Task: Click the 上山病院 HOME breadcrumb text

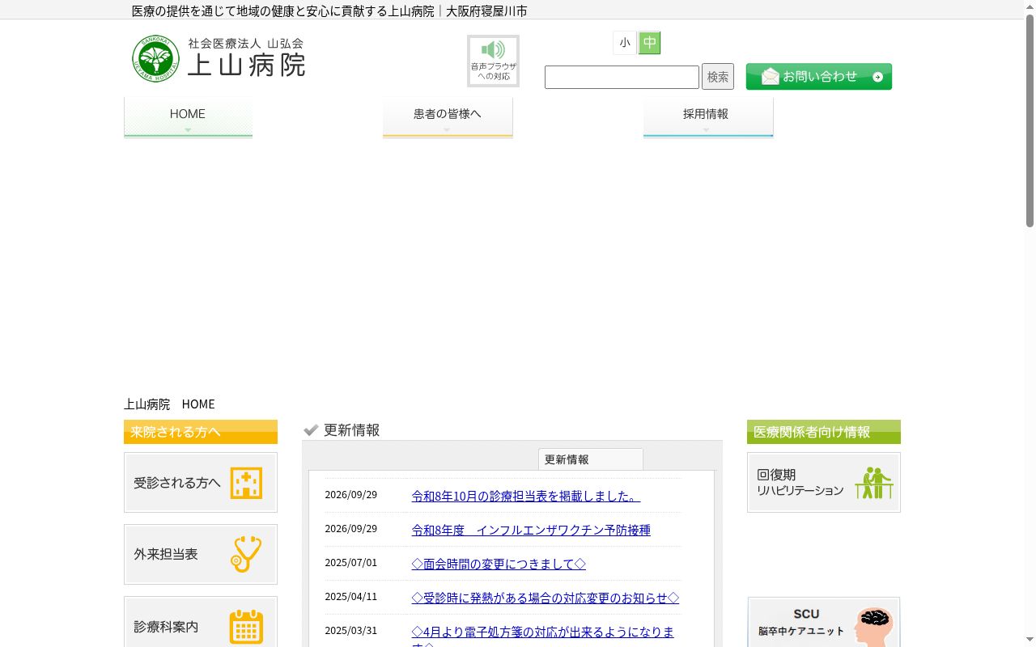Action: click(x=169, y=404)
